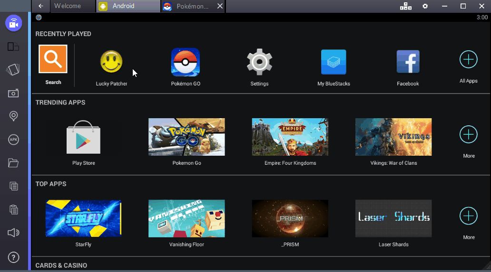Close the Pokémon tab
The height and width of the screenshot is (272, 491).
coord(220,6)
